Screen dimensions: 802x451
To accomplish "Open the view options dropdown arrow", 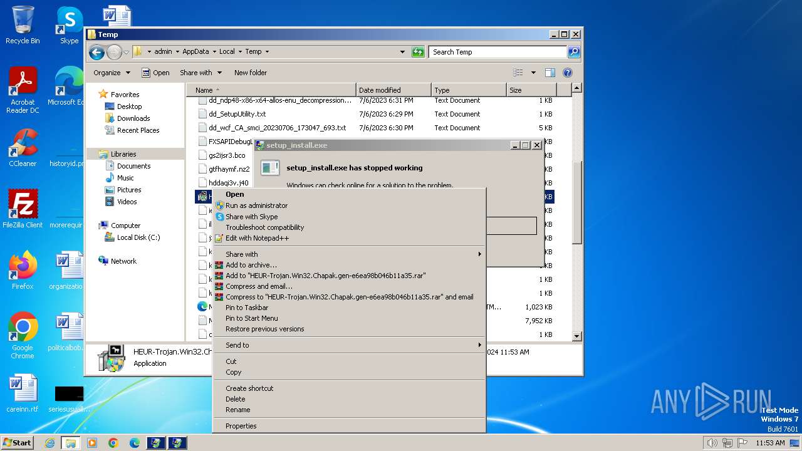I will tap(533, 73).
